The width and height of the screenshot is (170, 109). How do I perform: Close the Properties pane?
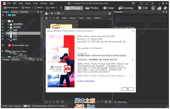(x=166, y=12)
